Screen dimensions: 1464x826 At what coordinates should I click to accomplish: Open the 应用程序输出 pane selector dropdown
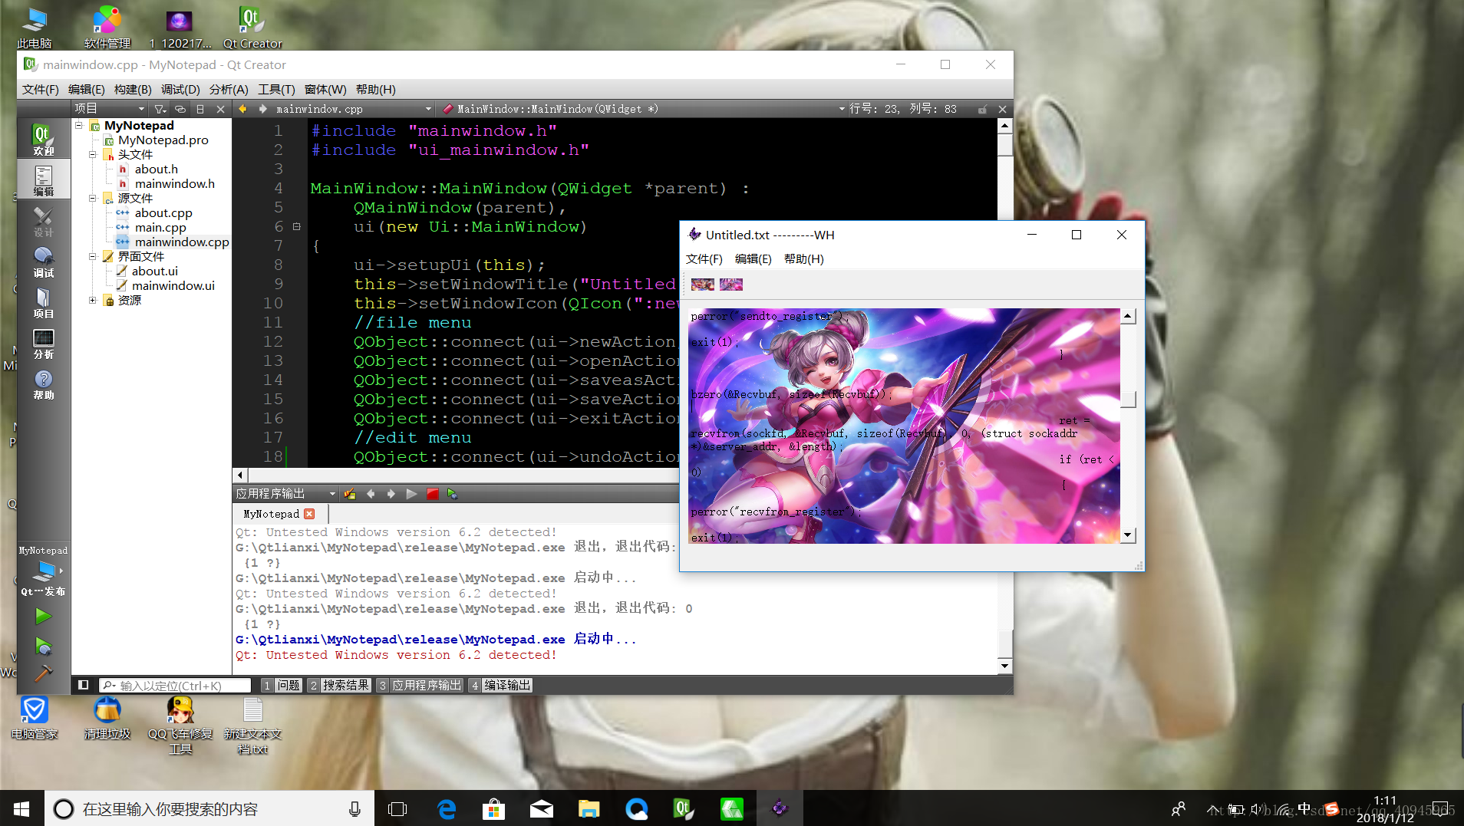(285, 494)
